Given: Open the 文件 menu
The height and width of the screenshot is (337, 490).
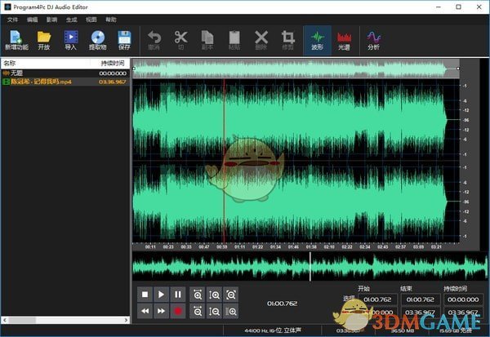Looking at the screenshot, I should [12, 18].
